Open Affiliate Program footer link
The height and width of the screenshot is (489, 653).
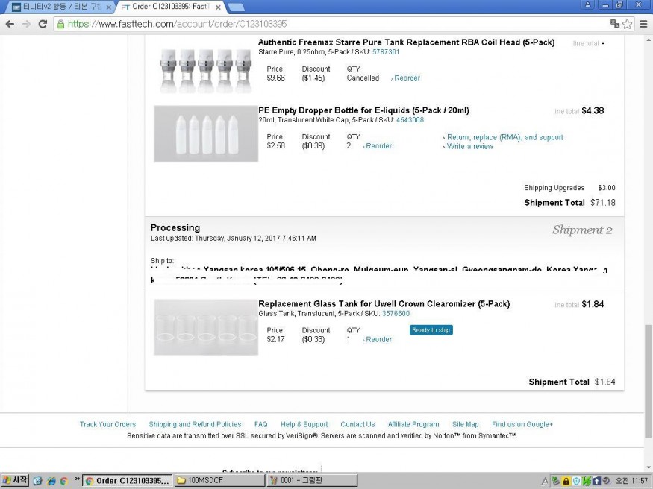click(413, 424)
